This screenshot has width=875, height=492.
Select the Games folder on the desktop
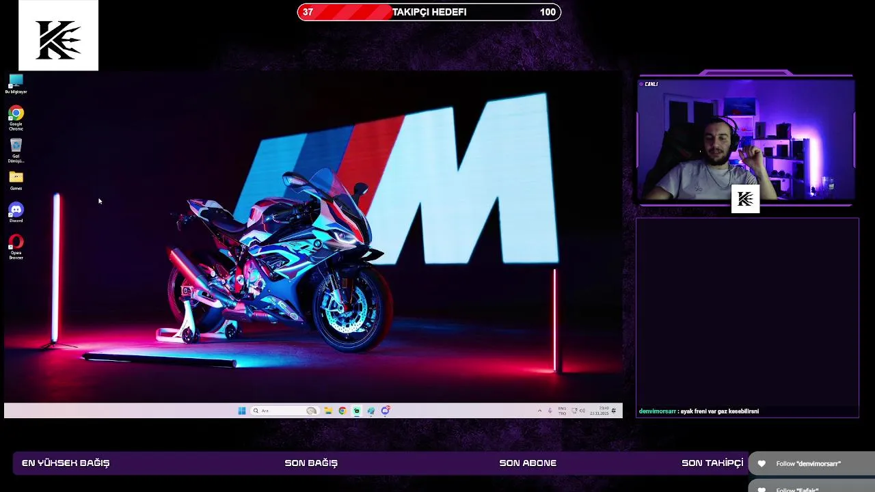point(16,181)
